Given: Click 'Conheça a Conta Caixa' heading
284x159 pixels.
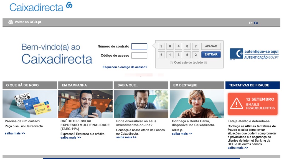Looking at the screenshot, I should point(193,123).
